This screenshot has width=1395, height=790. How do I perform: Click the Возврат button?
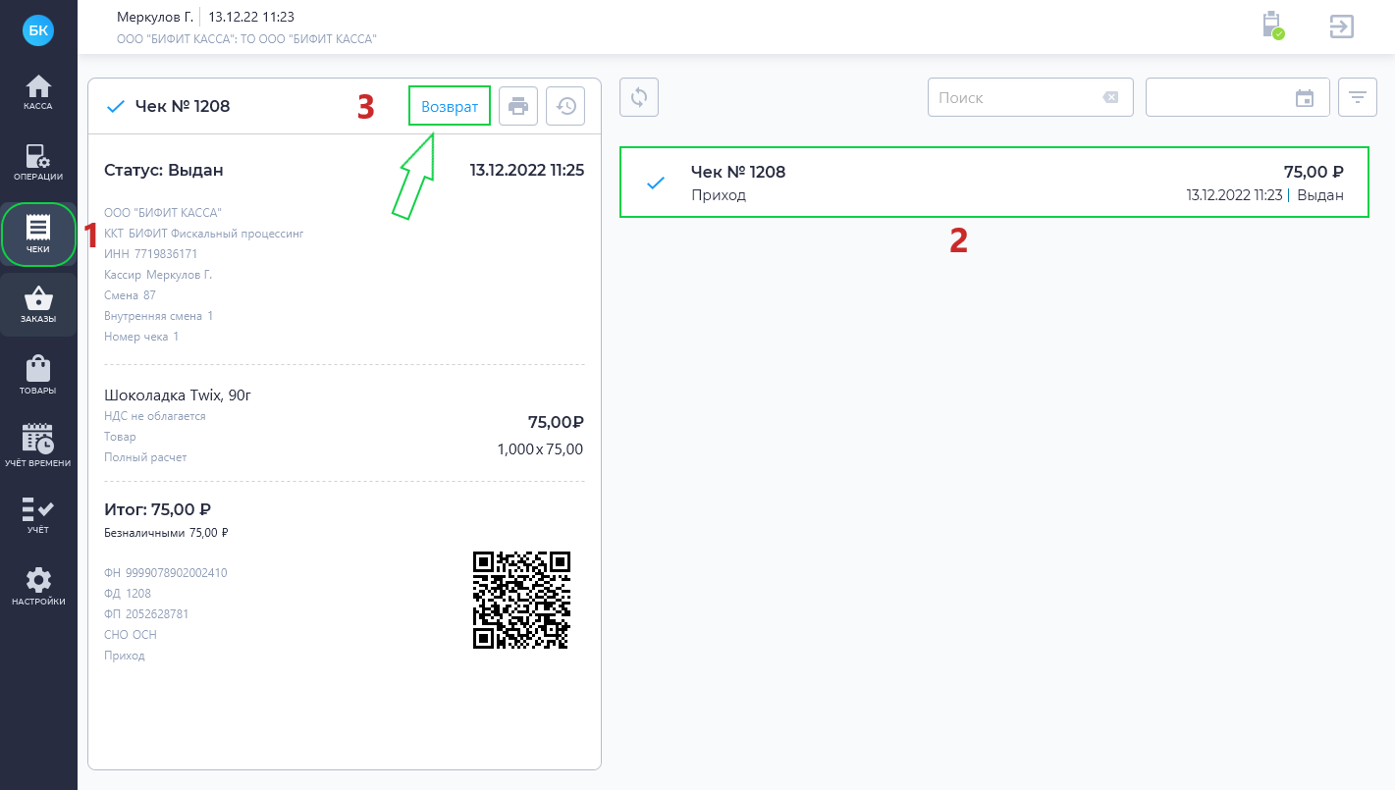click(x=450, y=106)
